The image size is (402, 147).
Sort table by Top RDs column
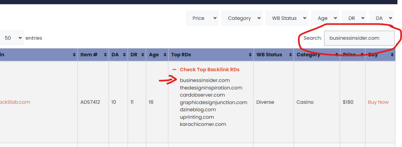pos(211,54)
